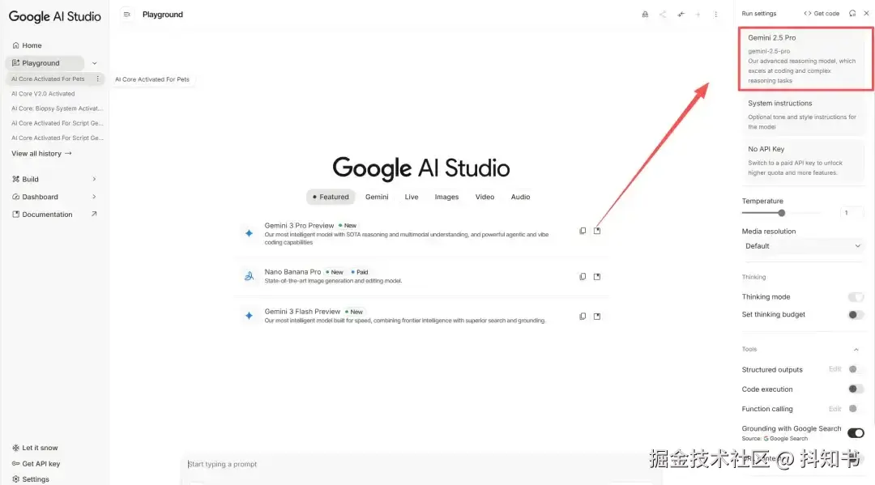Image resolution: width=875 pixels, height=485 pixels.
Task: Click the View all history link
Action: click(x=41, y=153)
